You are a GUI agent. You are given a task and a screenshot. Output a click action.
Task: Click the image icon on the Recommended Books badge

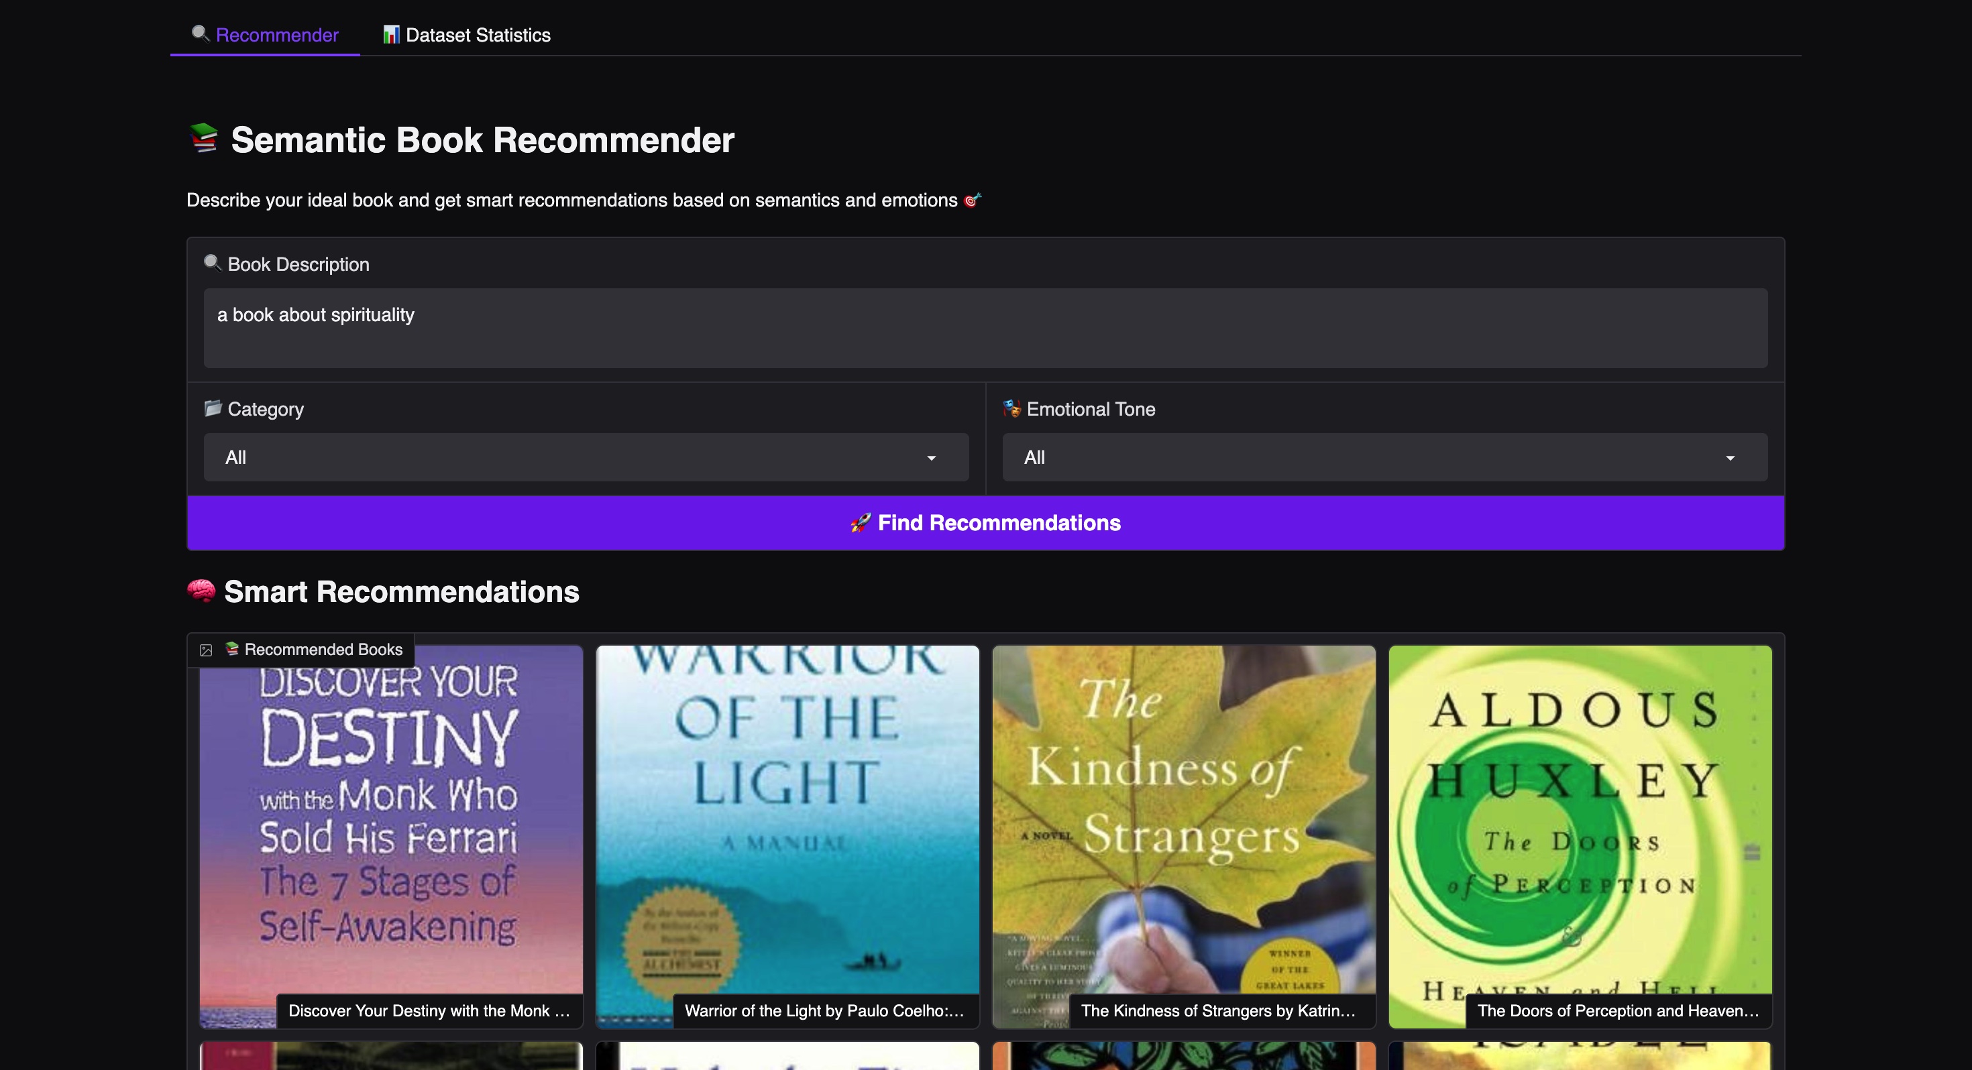[x=205, y=649]
